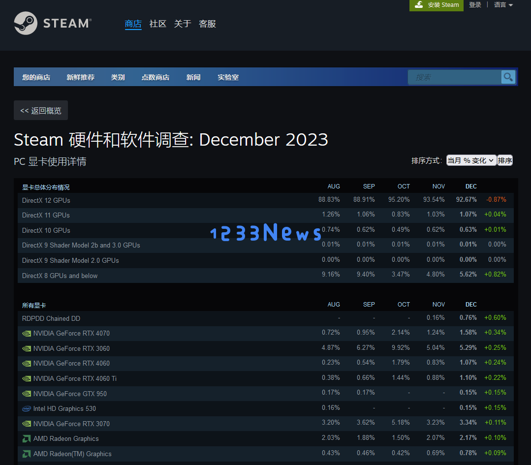Click DirectX 9 Shader Model 2.0 GPUs
Viewport: 531px width, 465px height.
[70, 261]
